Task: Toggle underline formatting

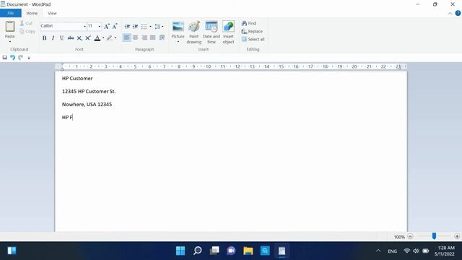Action: pyautogui.click(x=61, y=38)
